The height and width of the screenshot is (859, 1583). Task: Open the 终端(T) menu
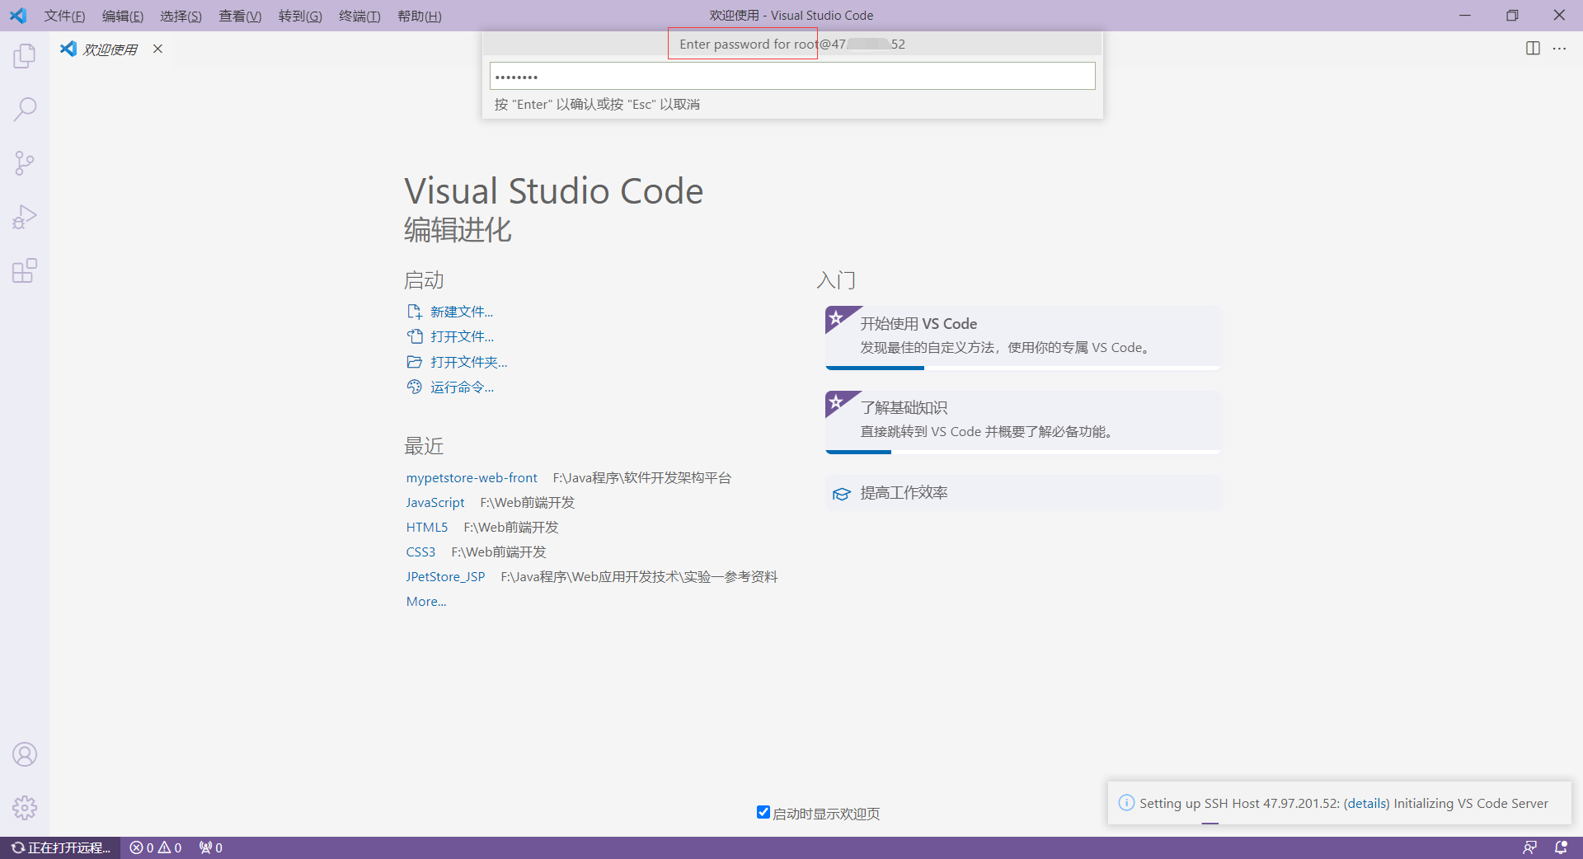pyautogui.click(x=359, y=16)
